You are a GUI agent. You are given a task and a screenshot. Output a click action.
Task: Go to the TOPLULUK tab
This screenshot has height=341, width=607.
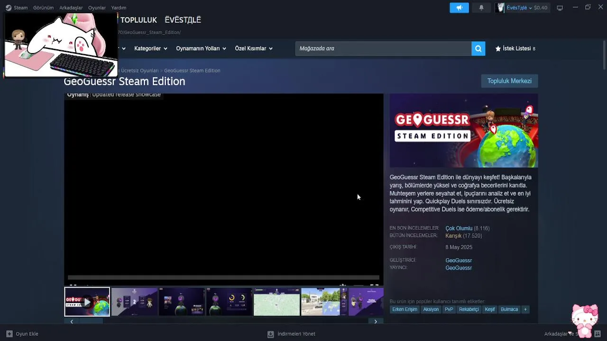[x=138, y=20]
